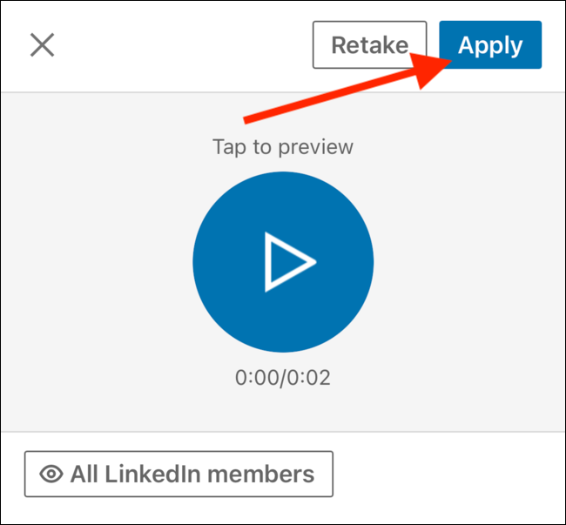The width and height of the screenshot is (566, 525).
Task: Close the recording preview with the X icon
Action: (x=42, y=45)
